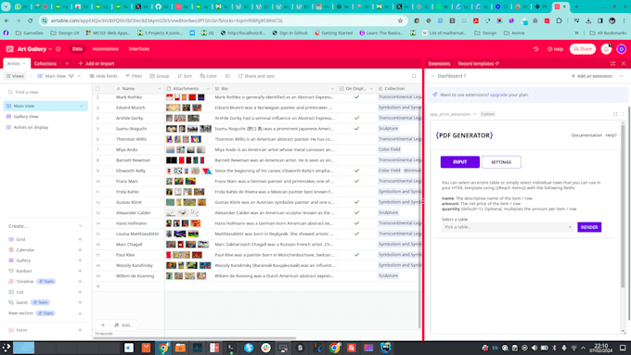Click Add or import table
Screen dimensions: 631x355
97,64
